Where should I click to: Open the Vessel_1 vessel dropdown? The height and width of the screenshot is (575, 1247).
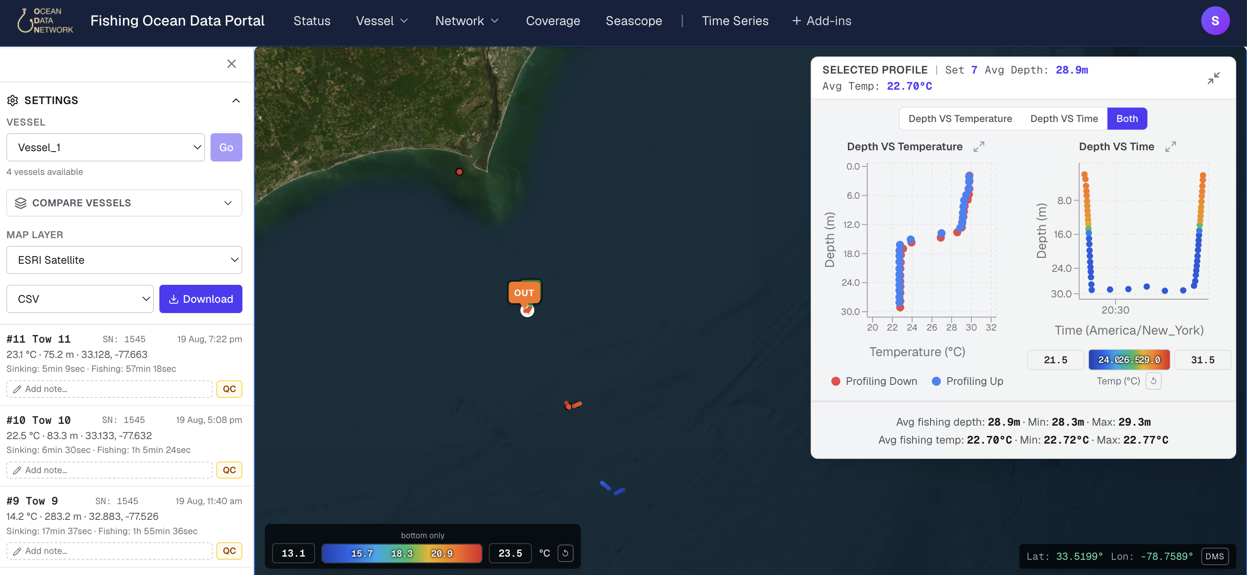(105, 148)
